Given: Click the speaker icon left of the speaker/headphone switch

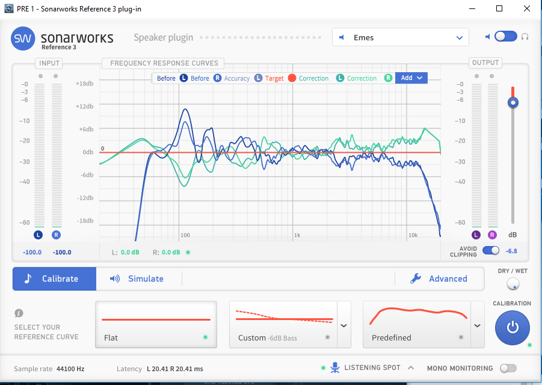Looking at the screenshot, I should tap(488, 37).
